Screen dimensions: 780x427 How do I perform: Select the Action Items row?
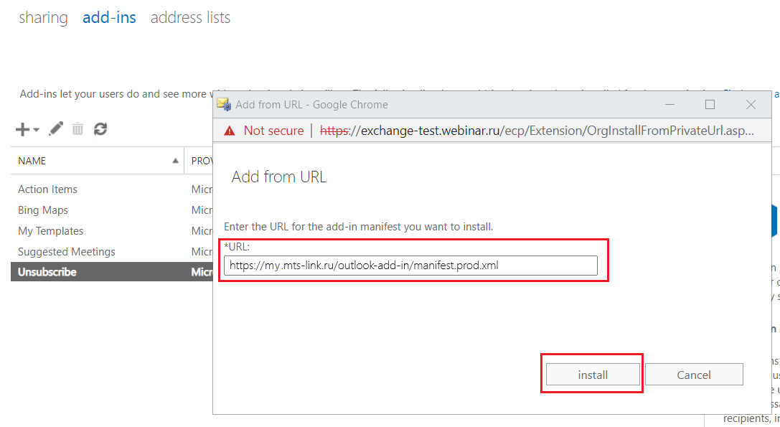point(112,189)
